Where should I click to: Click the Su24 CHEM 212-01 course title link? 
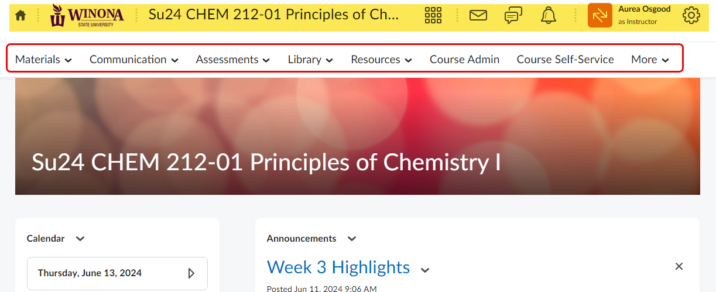273,15
